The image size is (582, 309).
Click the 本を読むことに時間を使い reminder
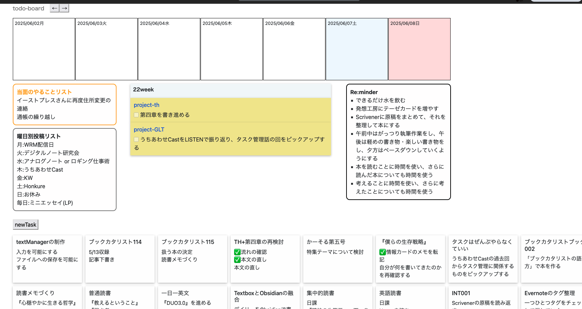pyautogui.click(x=400, y=171)
